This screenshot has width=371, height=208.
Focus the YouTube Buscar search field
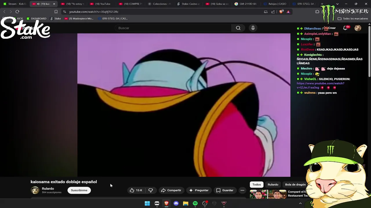pos(173,28)
